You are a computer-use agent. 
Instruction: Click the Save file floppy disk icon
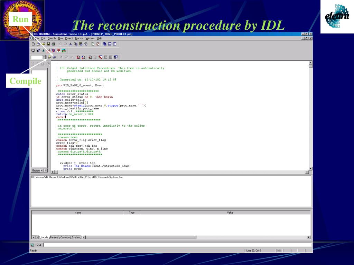tap(48, 44)
